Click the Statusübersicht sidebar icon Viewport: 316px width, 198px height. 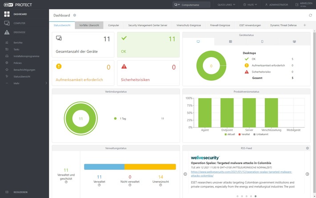click(x=7, y=77)
